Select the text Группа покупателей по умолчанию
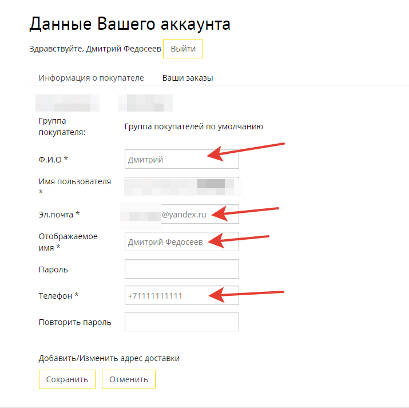The height and width of the screenshot is (408, 409). tap(193, 126)
